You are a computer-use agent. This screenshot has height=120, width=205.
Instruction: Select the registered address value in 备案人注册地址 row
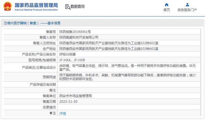tap(109, 43)
